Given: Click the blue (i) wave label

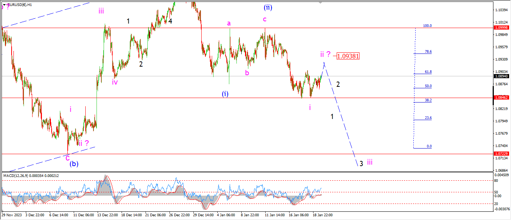Looking at the screenshot, I should point(225,94).
